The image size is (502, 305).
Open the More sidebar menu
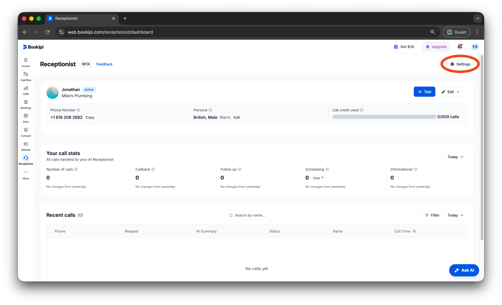click(26, 174)
